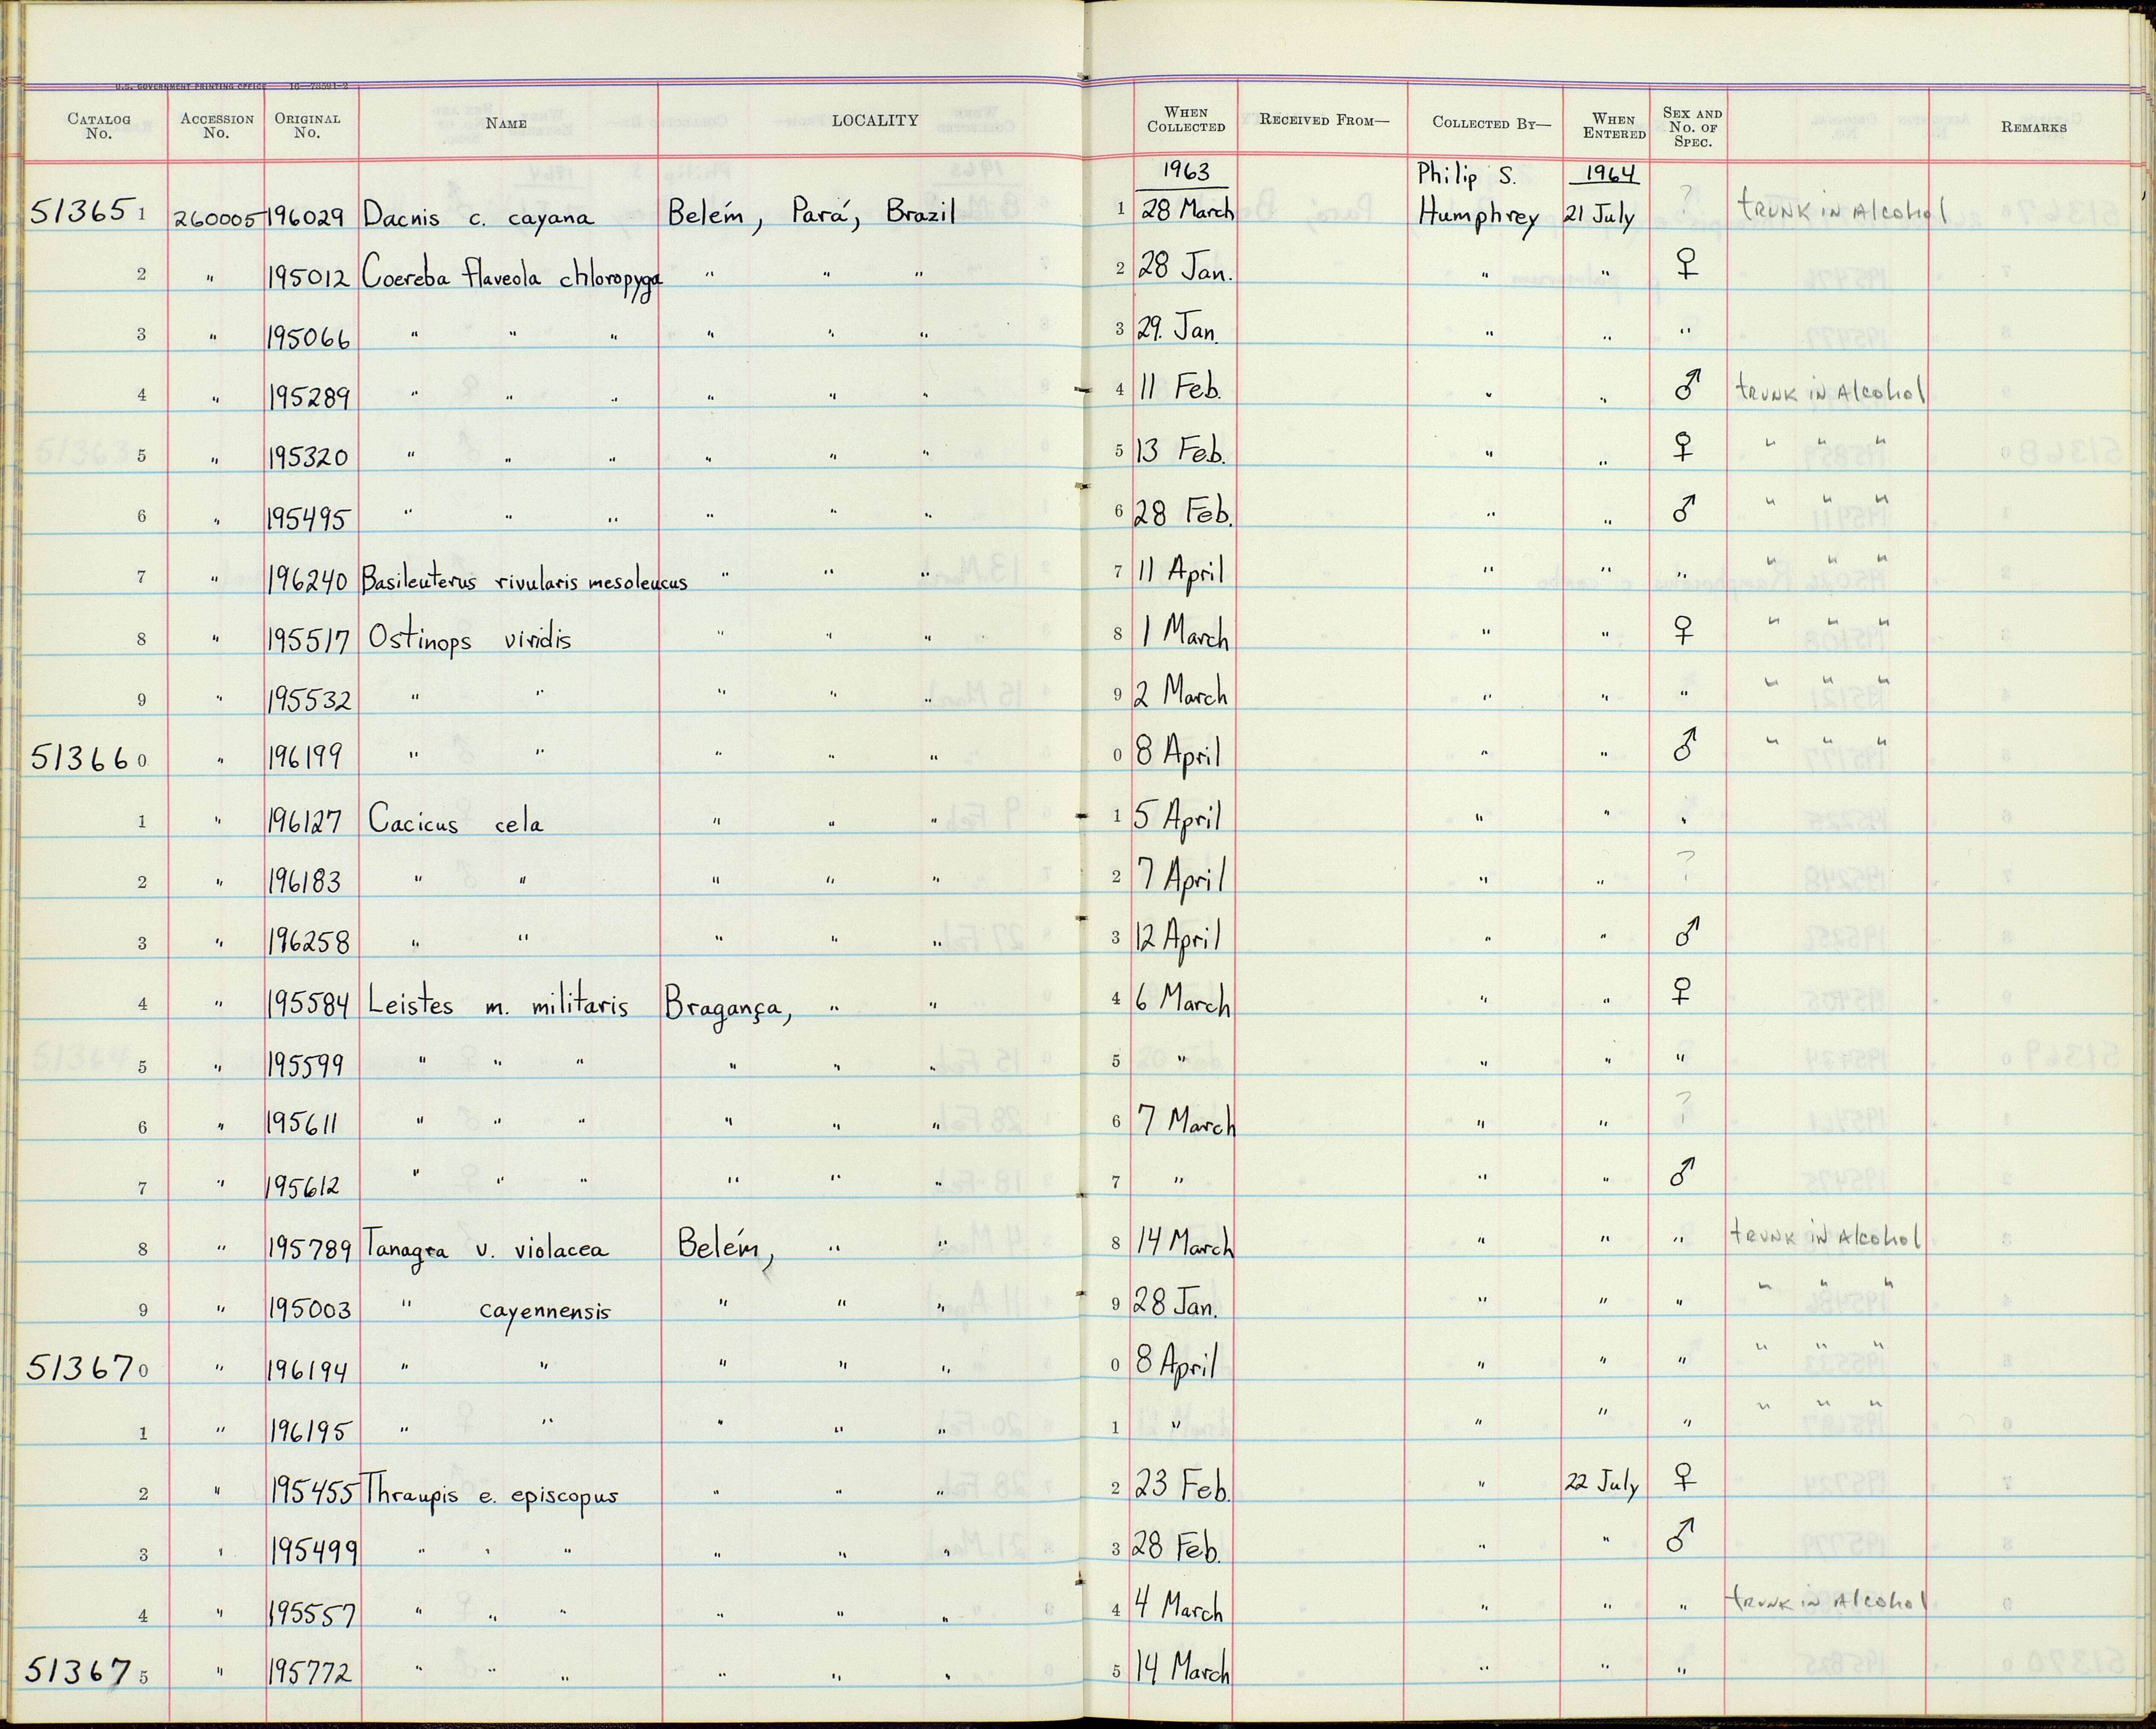Click the collector name 'Humphrey'
Viewport: 2156px width, 1729px height.
pos(1478,217)
